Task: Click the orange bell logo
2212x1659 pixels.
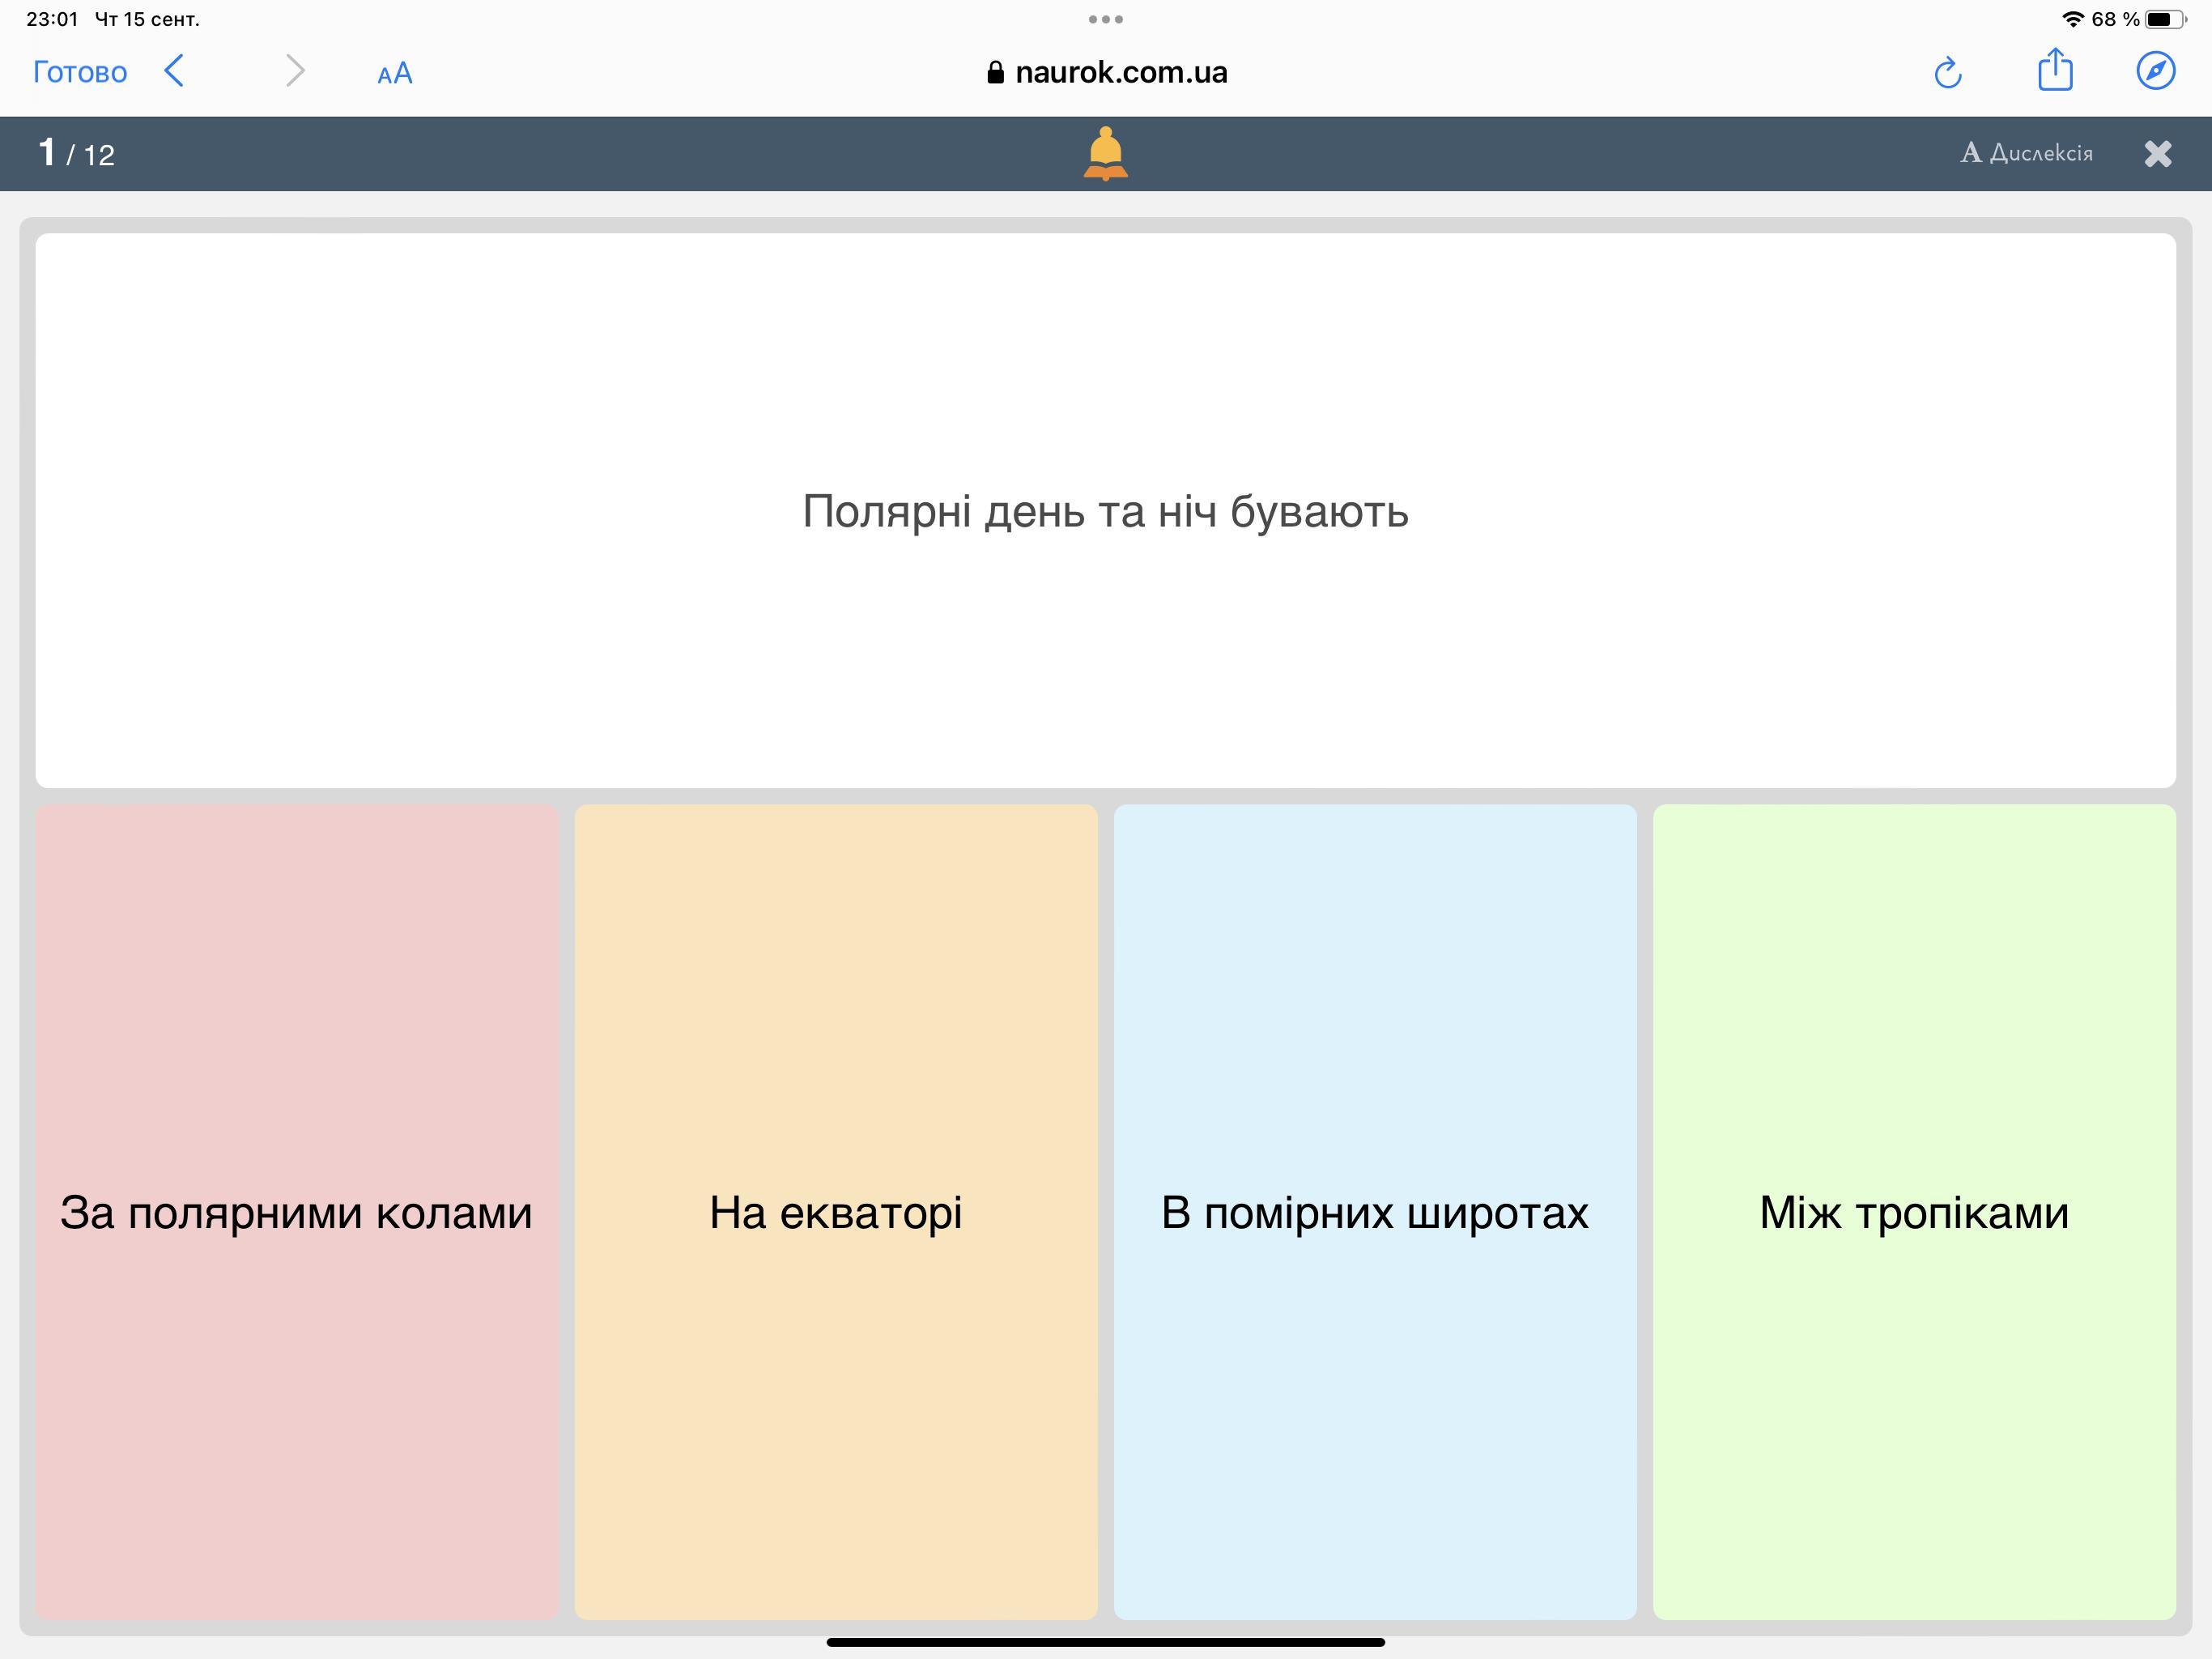Action: [x=1106, y=153]
